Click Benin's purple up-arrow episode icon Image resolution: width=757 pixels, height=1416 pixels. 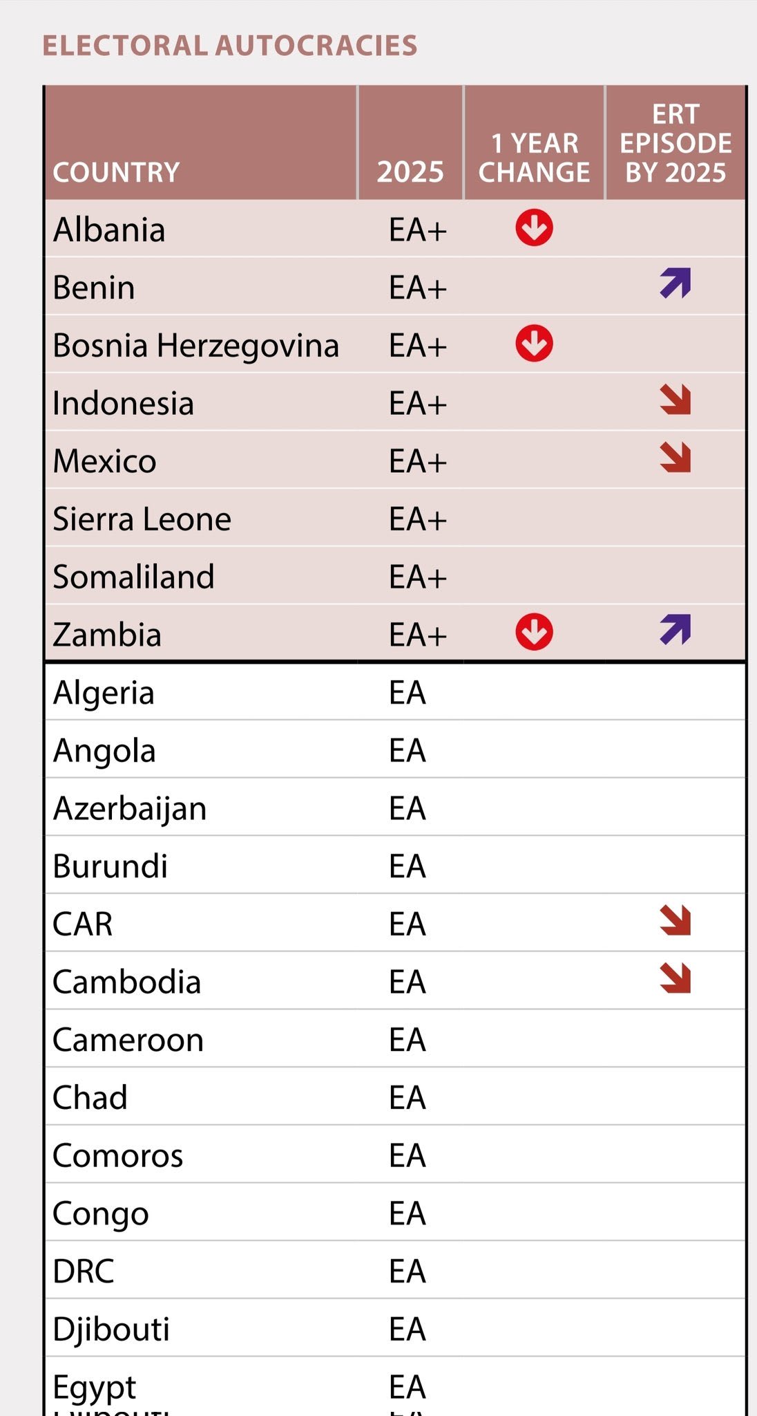[x=675, y=283]
